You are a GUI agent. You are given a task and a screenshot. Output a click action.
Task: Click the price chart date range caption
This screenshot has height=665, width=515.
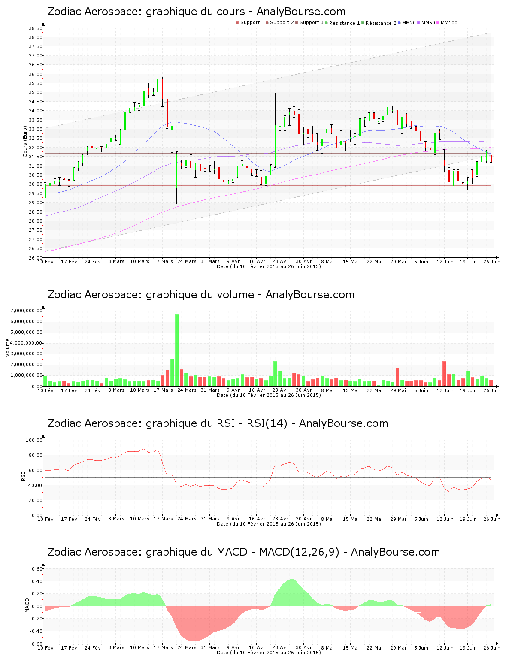click(x=269, y=266)
